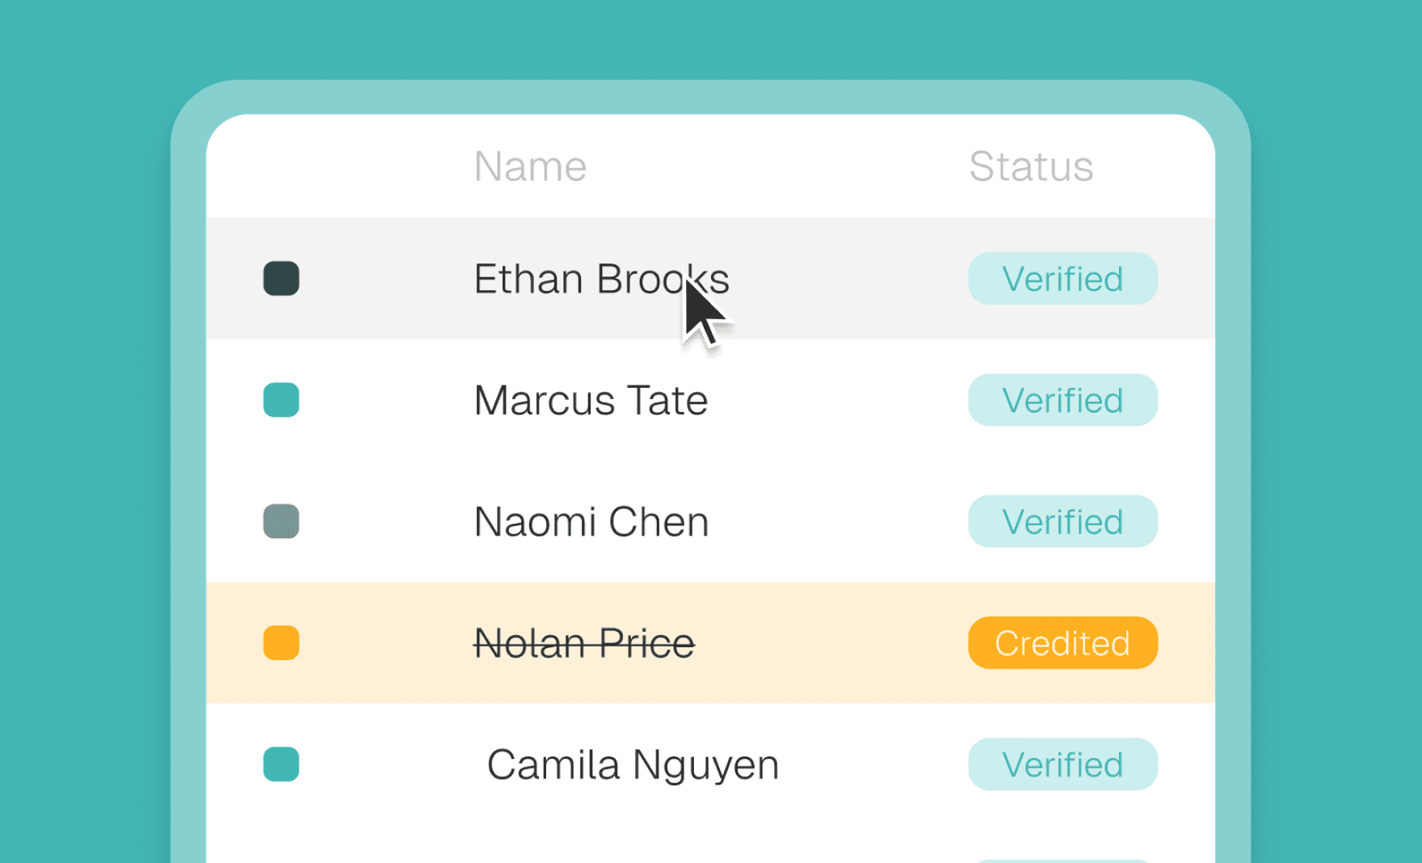Viewport: 1422px width, 863px height.
Task: Click Ethan Brooks' Verified badge
Action: (1062, 279)
